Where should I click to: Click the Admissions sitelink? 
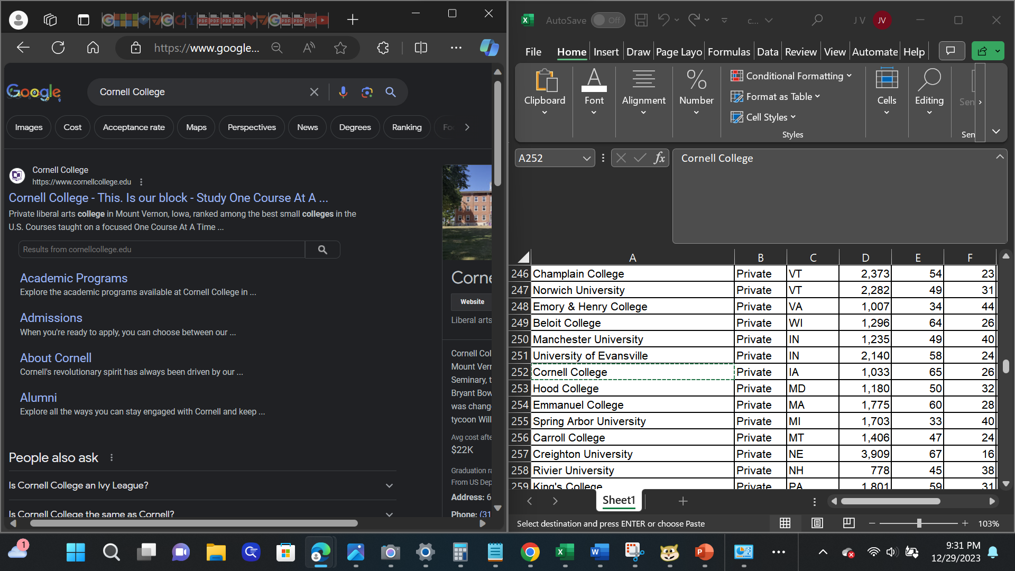[51, 318]
